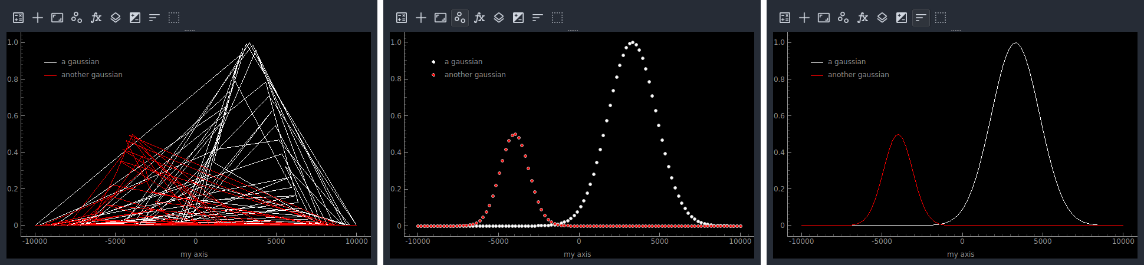Click the calculator icon in the middle plot toolbar
This screenshot has width=1144, height=265.
402,18
